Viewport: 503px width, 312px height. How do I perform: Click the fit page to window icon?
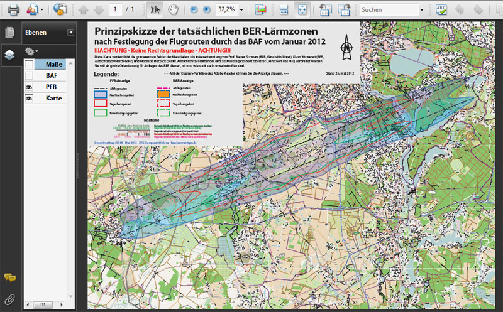tap(302, 9)
